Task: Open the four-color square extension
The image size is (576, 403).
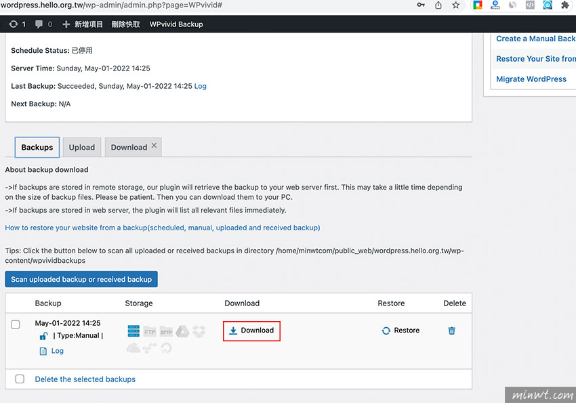Action: pos(478,5)
